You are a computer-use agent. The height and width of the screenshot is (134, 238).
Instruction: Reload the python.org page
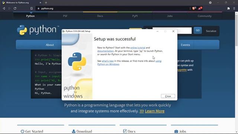pyautogui.click(x=15, y=9)
